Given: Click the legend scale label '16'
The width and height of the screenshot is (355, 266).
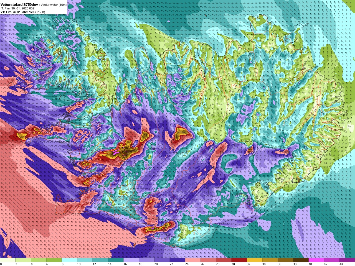Looking at the screenshot, I should (x=125, y=264).
